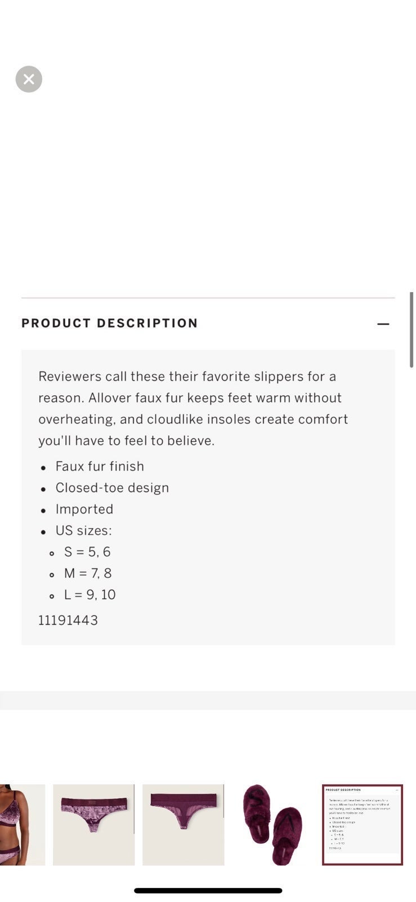Select the plum mesh-back thong thumbnail
Image resolution: width=416 pixels, height=902 pixels.
(183, 825)
